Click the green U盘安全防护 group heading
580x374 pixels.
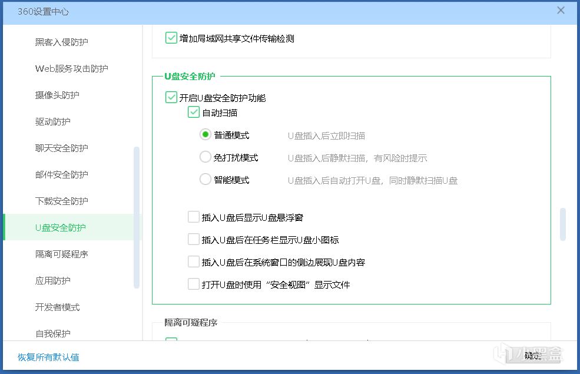[x=190, y=76]
